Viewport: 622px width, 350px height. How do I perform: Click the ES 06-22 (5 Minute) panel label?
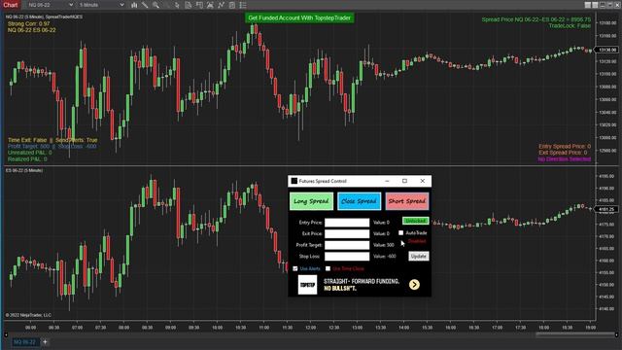point(24,171)
